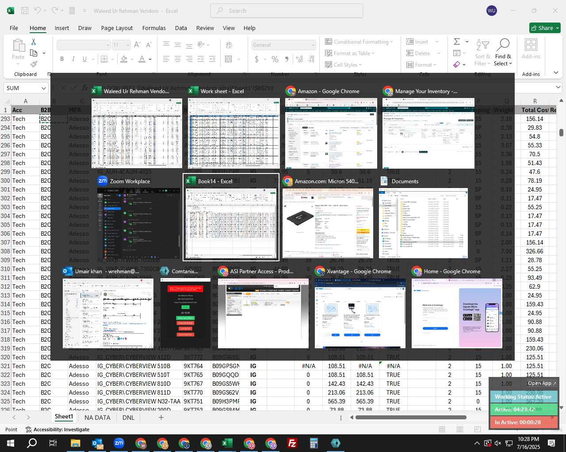Select the Amazon - Google Chrome window thumbnail

pyautogui.click(x=331, y=133)
